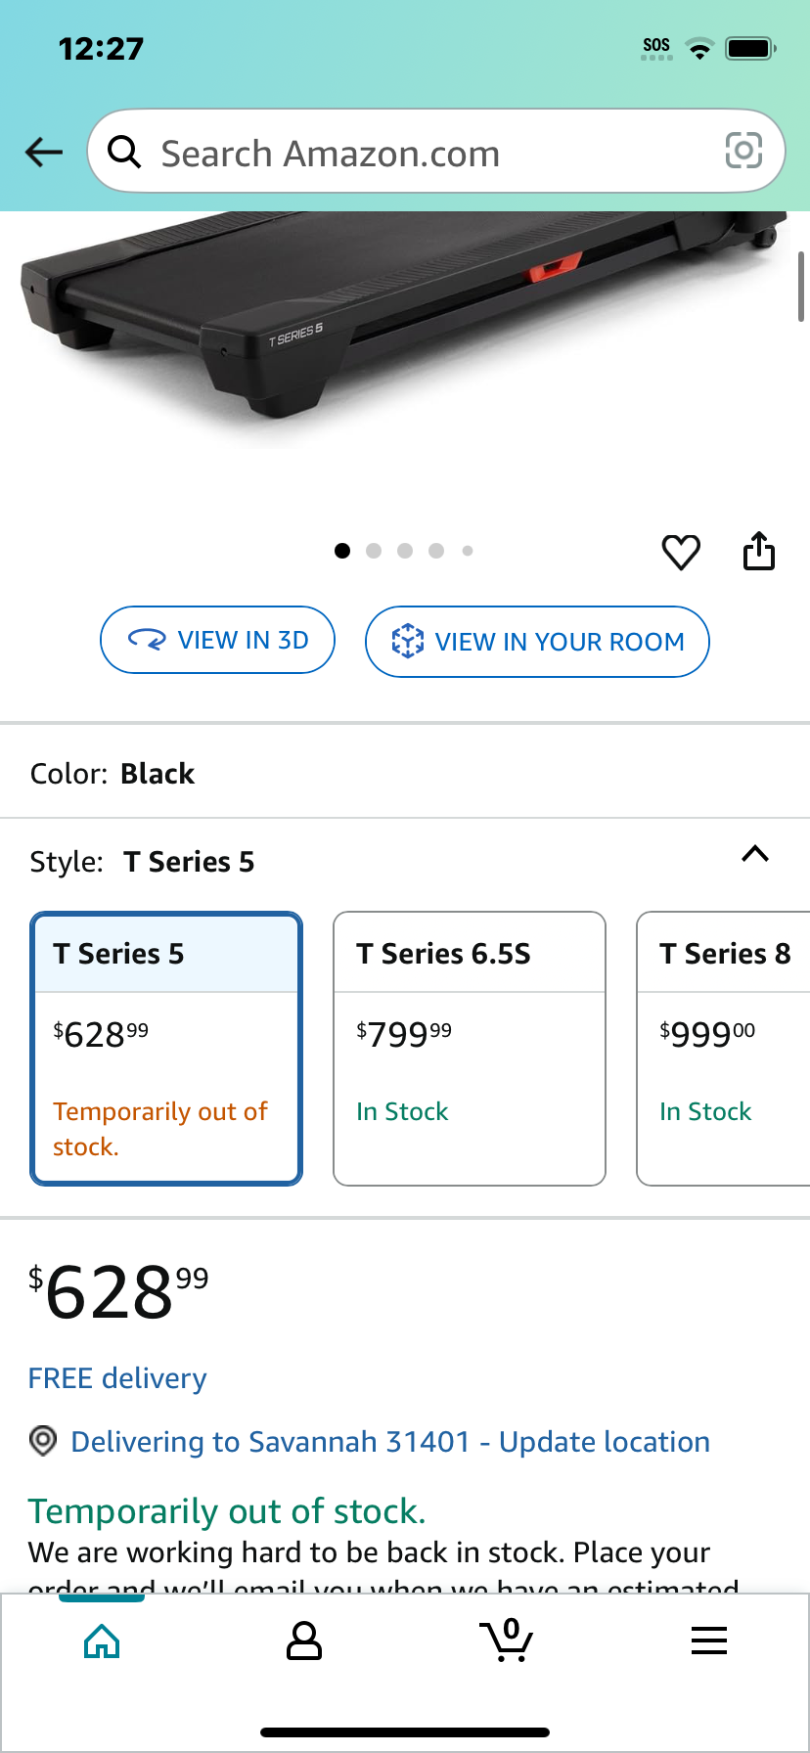Open the hamburger menu icon

pos(709,1641)
